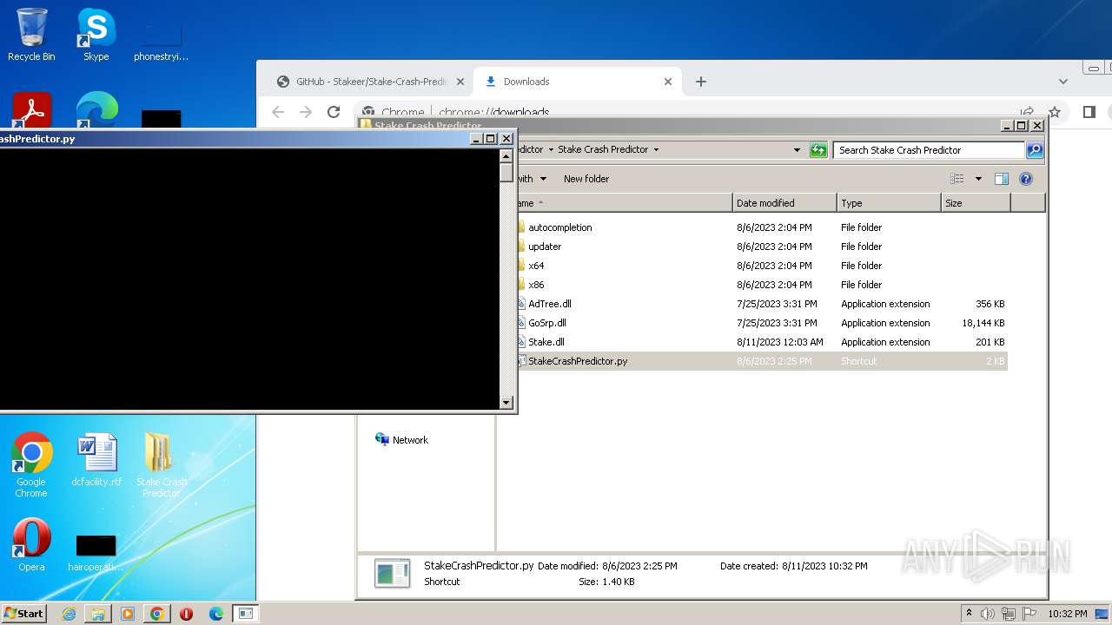Viewport: 1112px width, 625px height.
Task: Open the phonestryi desktop file
Action: (162, 41)
